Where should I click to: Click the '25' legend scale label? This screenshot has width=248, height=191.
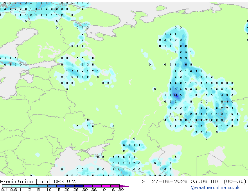point(76,189)
